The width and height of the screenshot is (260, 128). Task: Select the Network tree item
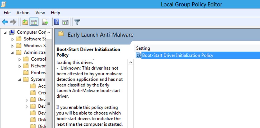(38, 66)
